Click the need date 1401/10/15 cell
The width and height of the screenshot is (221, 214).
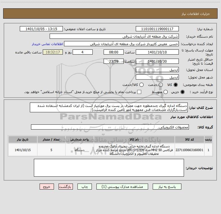(x=23, y=150)
